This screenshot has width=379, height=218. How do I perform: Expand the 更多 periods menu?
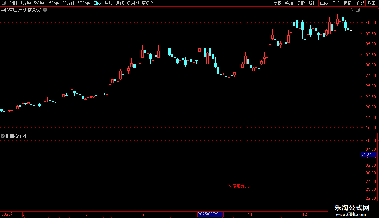148,3
